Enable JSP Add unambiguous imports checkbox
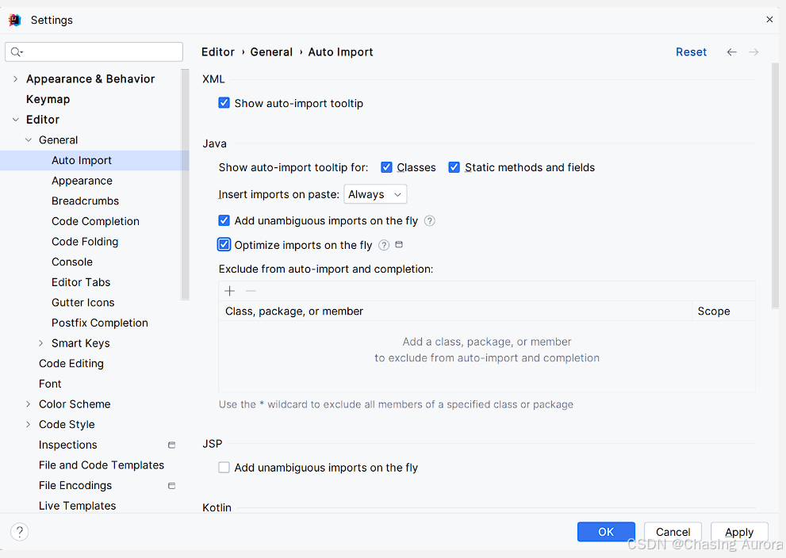The image size is (786, 558). click(224, 468)
